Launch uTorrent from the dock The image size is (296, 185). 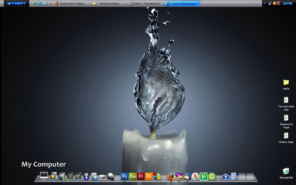tap(204, 177)
